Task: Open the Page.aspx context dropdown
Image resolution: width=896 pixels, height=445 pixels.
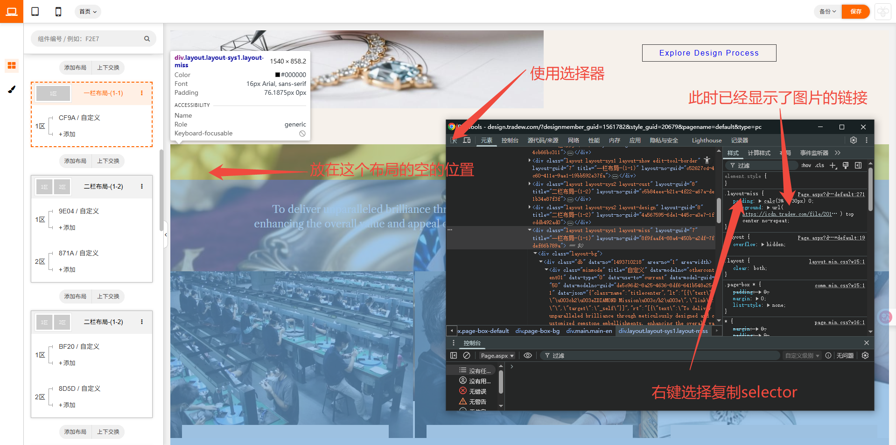Action: (497, 355)
